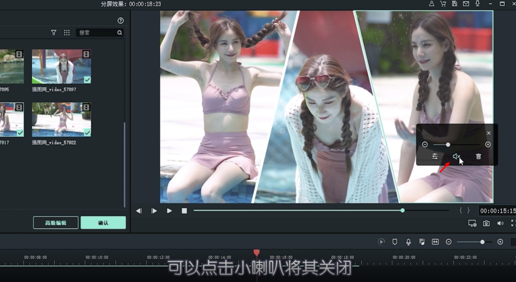Set the mark-in left brace
This screenshot has height=282, width=516.
pos(461,210)
